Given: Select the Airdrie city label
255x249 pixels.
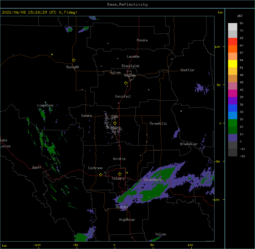Looking at the screenshot, I should coord(120,159).
